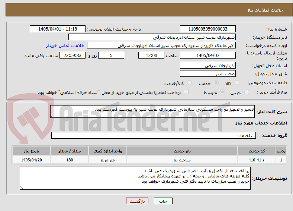Click the announcement date field 1405/04/01 - 11:18
Screen dimensions: 293x211
[58, 29]
